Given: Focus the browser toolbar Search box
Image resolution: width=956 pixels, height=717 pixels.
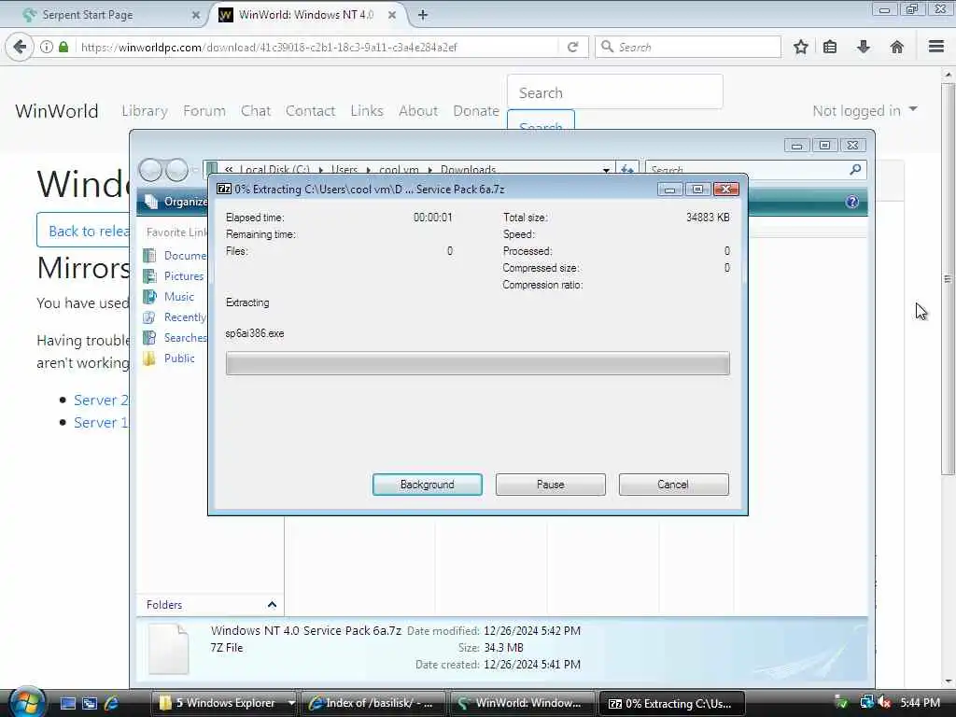Looking at the screenshot, I should pos(688,47).
